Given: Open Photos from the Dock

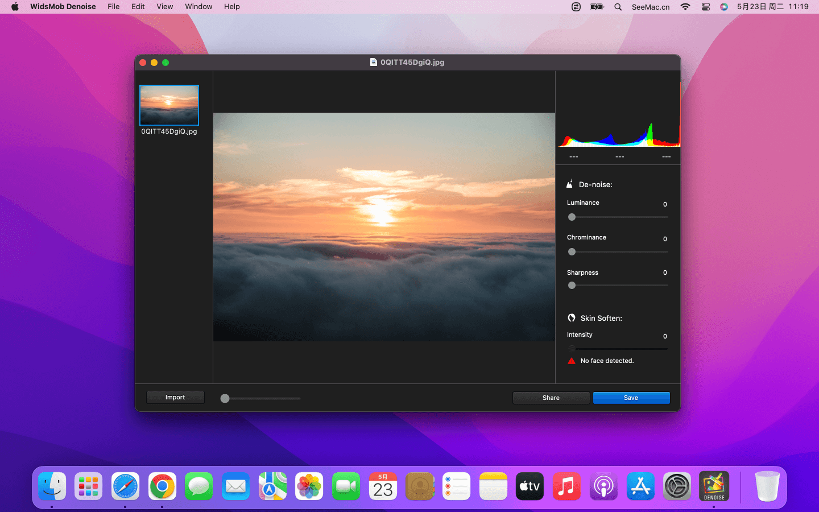Looking at the screenshot, I should [309, 486].
